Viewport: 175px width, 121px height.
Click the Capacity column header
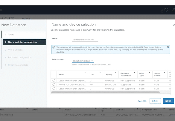(109, 74)
